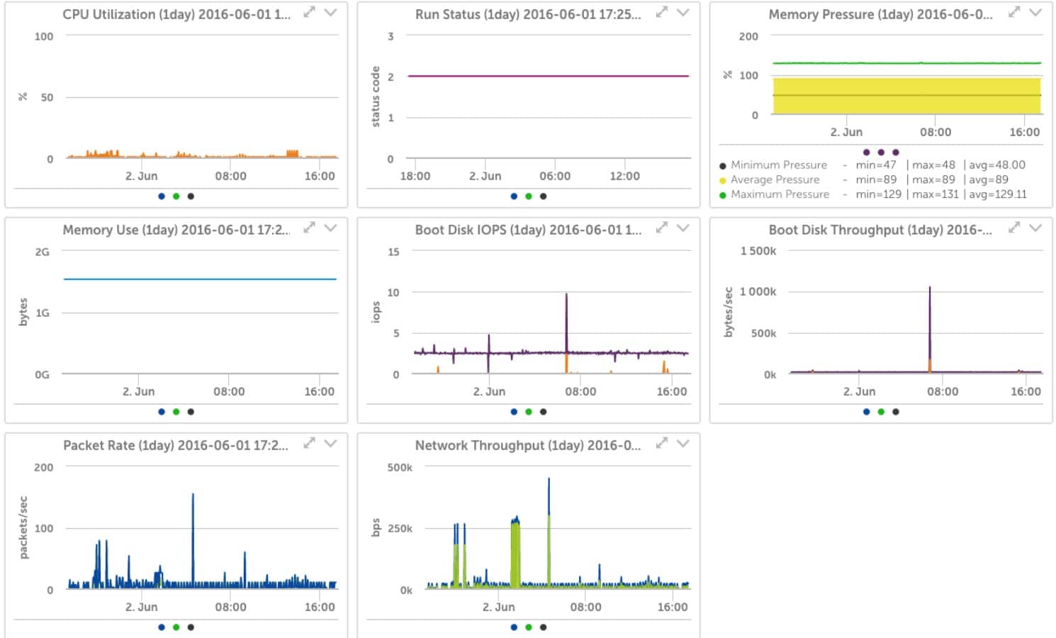Click the expand icon on Run Status panel
This screenshot has height=638, width=1056.
point(661,11)
